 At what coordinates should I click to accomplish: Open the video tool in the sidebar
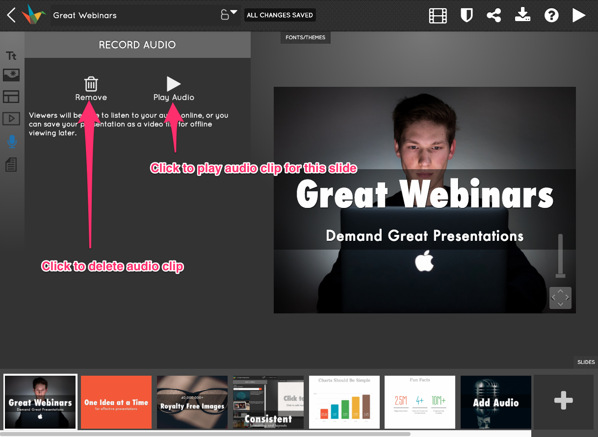click(x=11, y=118)
